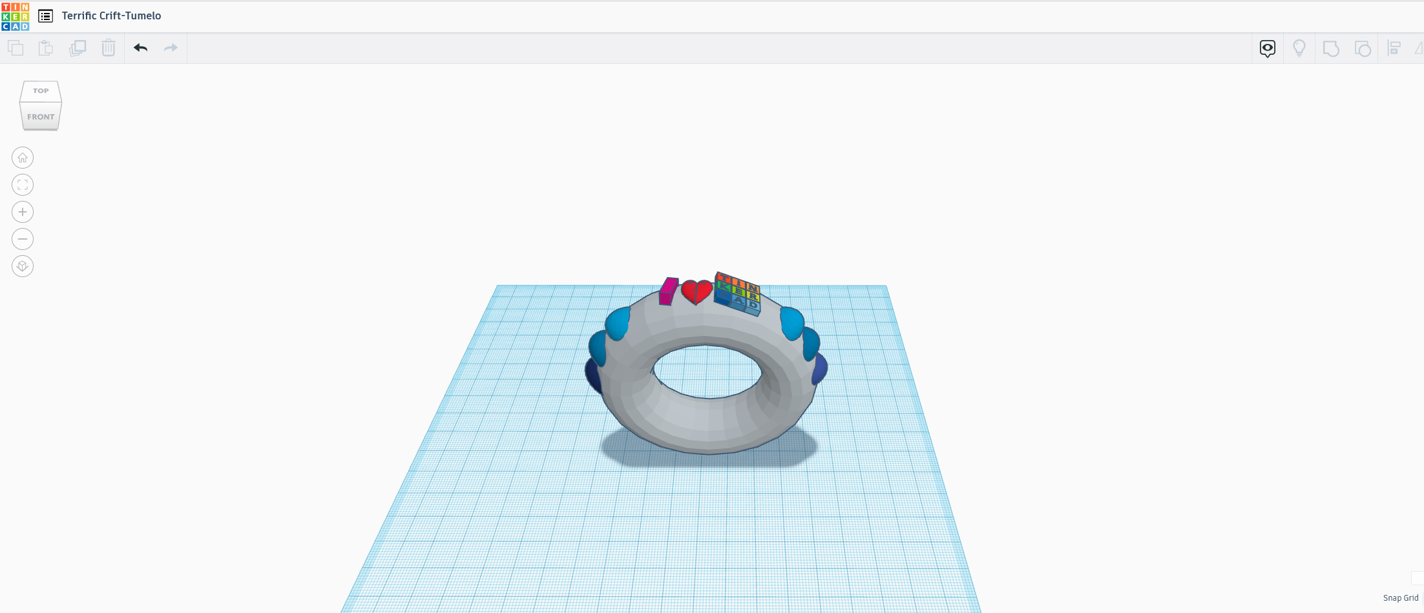Toggle the lightbulb show-all icon

[x=1299, y=48]
